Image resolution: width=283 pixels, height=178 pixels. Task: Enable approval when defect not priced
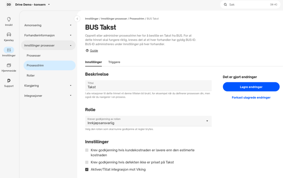tap(87, 162)
